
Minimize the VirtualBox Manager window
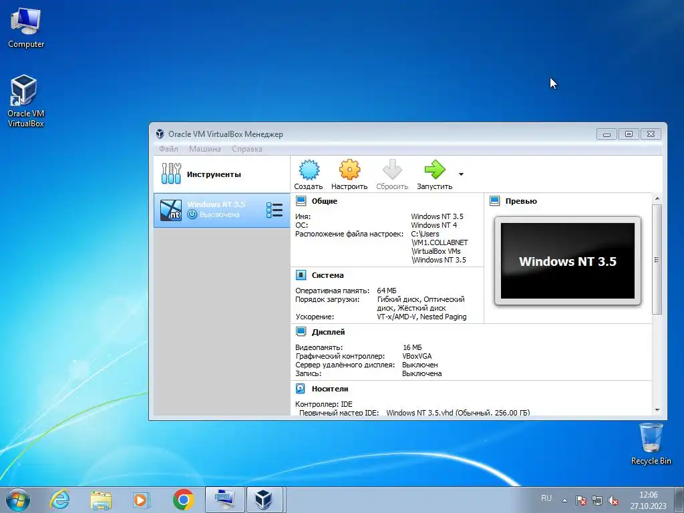(x=607, y=134)
